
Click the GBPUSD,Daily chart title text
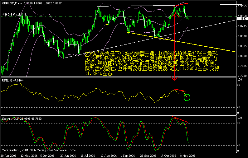[12, 3]
